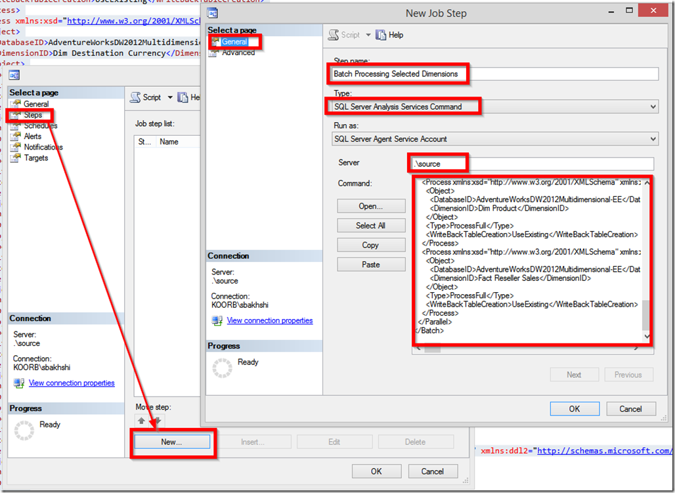The height and width of the screenshot is (493, 675).
Task: Open View connection properties in job properties window
Action: (72, 383)
